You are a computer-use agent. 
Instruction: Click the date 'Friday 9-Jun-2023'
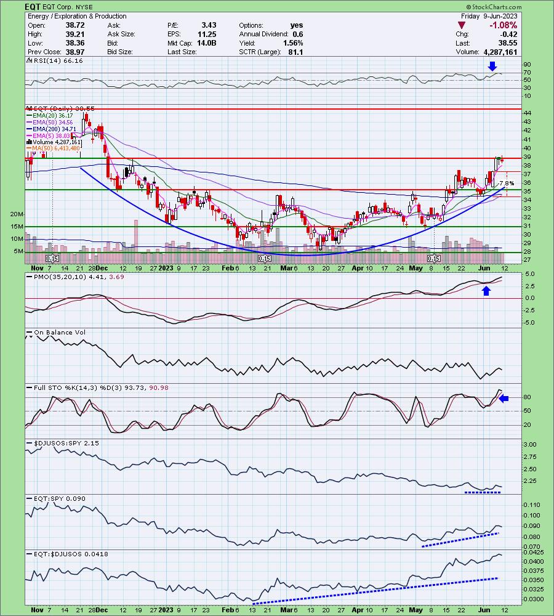pos(489,16)
